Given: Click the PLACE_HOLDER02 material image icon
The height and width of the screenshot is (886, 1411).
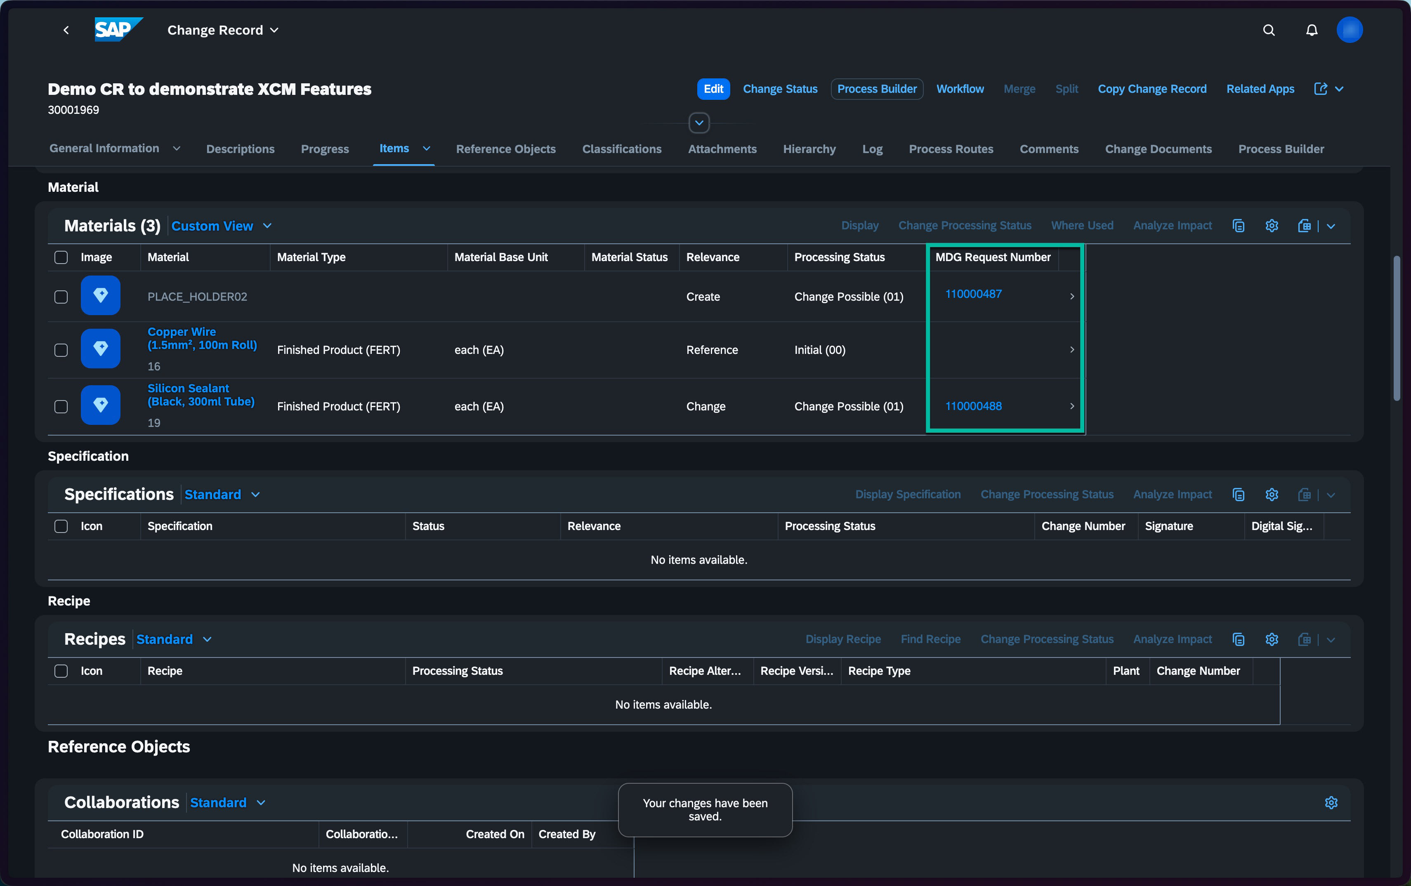Looking at the screenshot, I should (100, 295).
